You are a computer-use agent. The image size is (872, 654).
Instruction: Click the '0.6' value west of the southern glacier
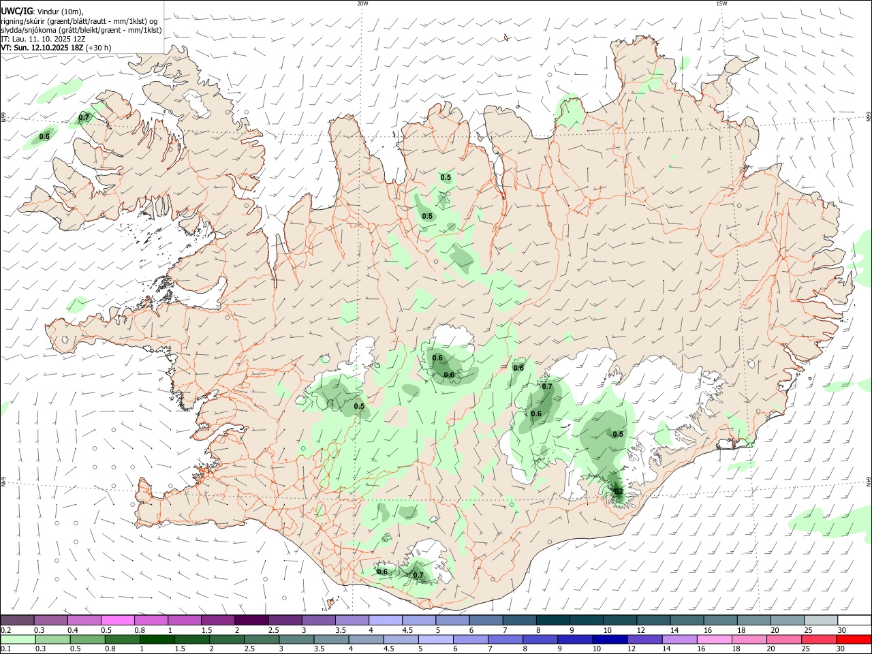(382, 572)
